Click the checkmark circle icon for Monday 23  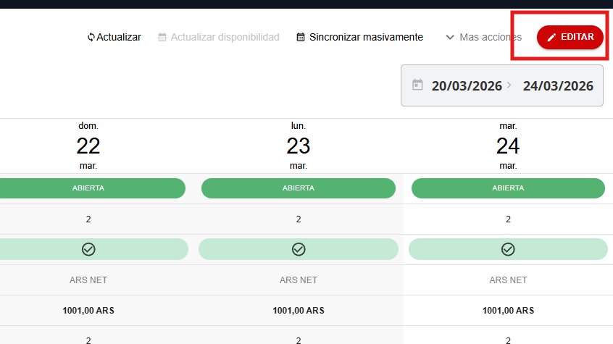click(x=299, y=249)
